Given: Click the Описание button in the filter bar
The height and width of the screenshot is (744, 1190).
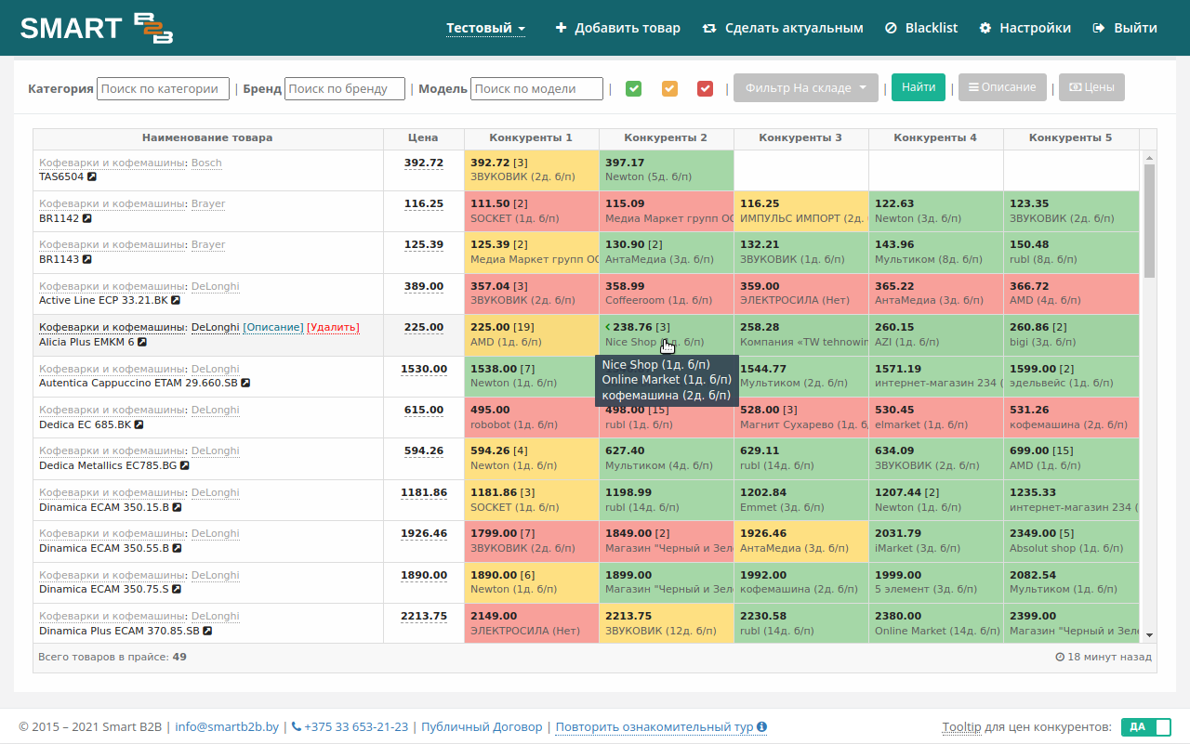Looking at the screenshot, I should tap(1002, 87).
